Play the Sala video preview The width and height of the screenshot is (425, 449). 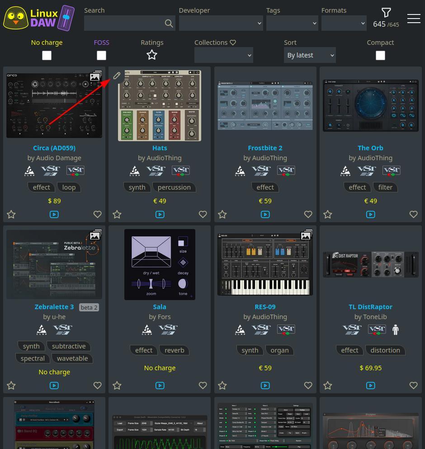coord(160,386)
